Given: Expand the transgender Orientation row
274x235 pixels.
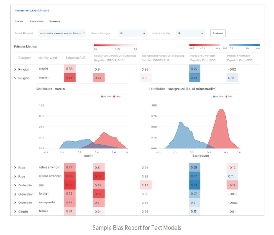Looking at the screenshot, I should click(16, 202).
